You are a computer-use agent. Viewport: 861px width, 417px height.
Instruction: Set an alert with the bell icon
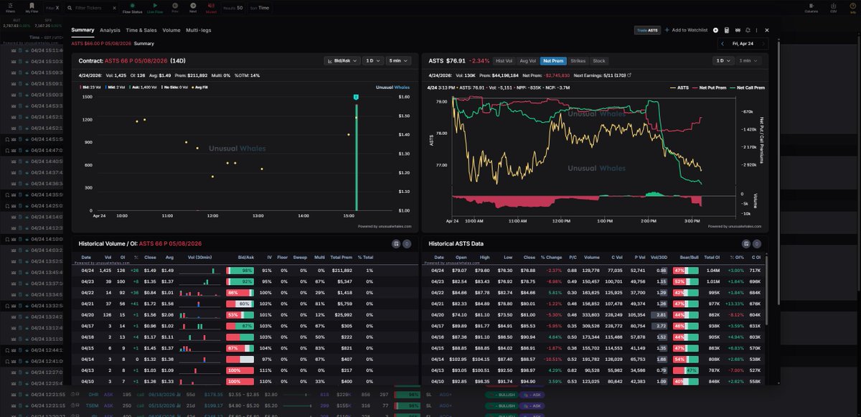[748, 30]
